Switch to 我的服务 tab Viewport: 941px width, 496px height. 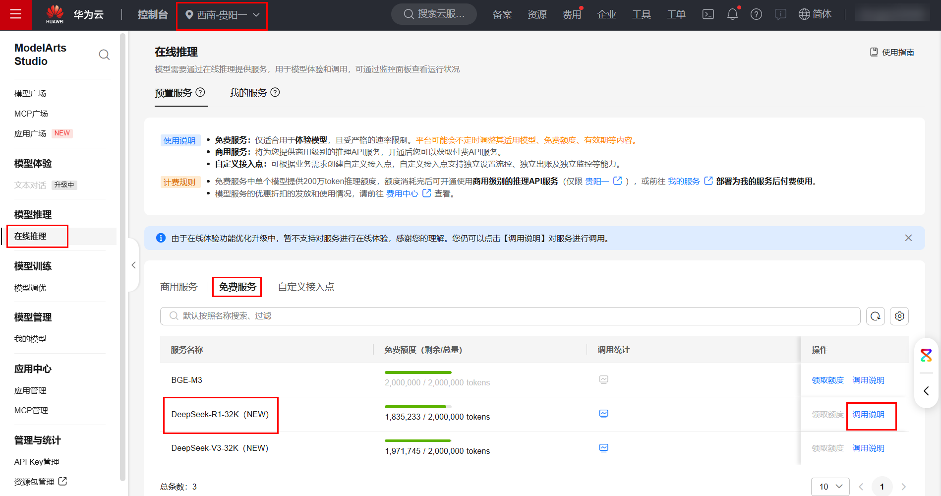(248, 93)
